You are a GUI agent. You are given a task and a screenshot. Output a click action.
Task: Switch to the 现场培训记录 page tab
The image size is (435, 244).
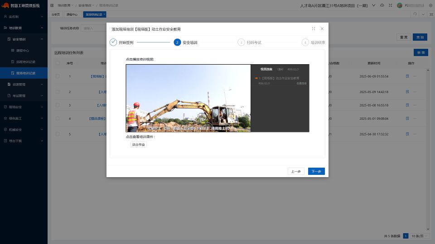(94, 14)
